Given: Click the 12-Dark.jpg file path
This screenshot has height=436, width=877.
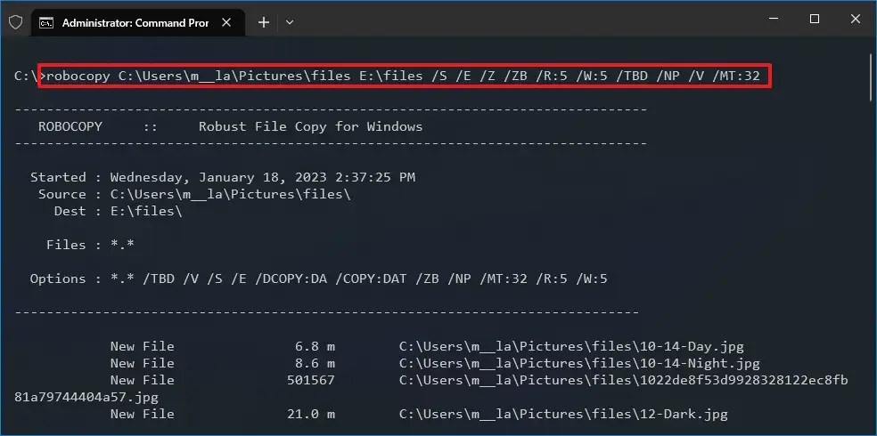Looking at the screenshot, I should click(x=564, y=415).
